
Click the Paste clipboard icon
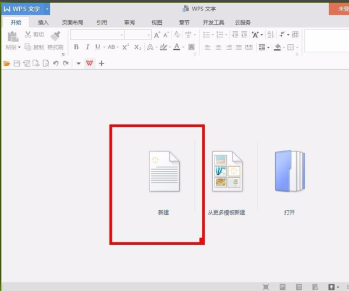click(12, 36)
